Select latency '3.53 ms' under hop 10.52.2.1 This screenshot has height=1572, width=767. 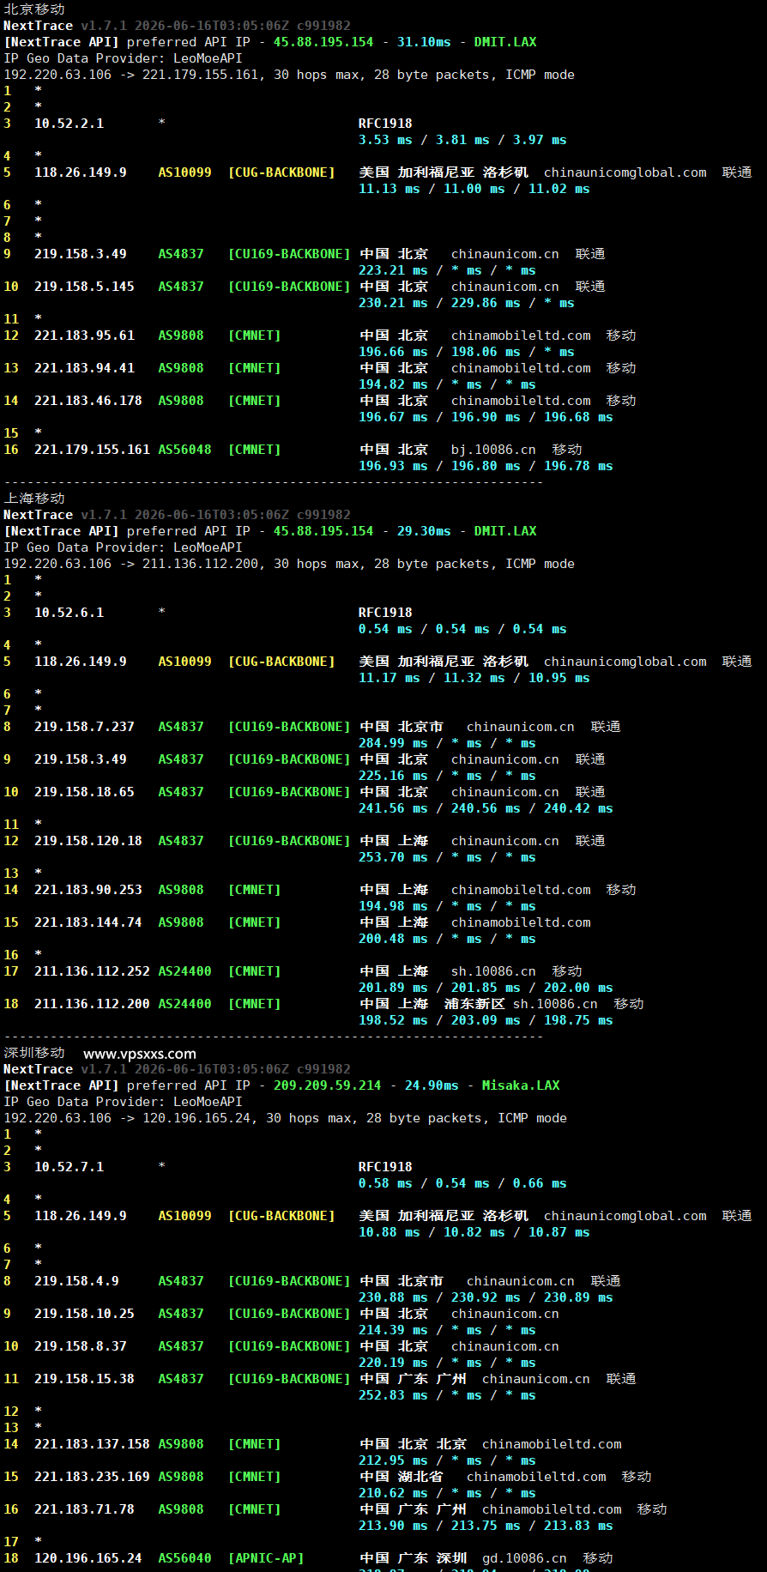[385, 139]
